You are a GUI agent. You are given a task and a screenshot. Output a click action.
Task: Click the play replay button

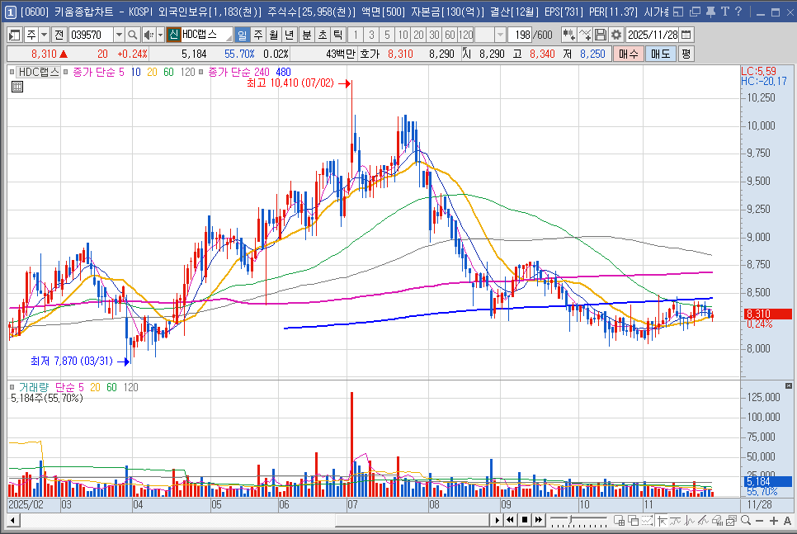point(498,520)
